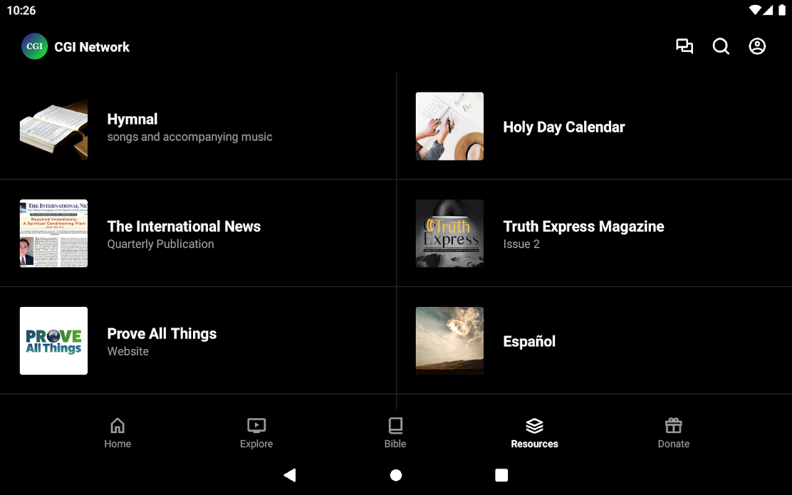Tap the Android home circle button

pos(396,475)
